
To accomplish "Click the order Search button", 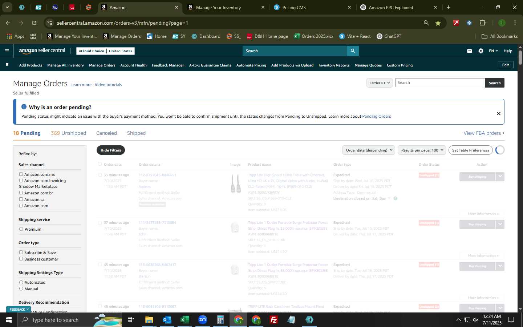I will coord(494,83).
